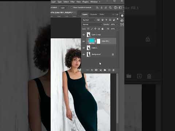The image size is (175, 131).
Task: Open the Select menu
Action: coord(66,2)
